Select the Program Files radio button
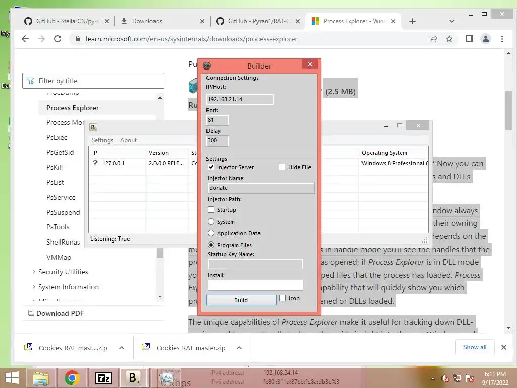Screen dimensions: 517x388 [x=211, y=245]
